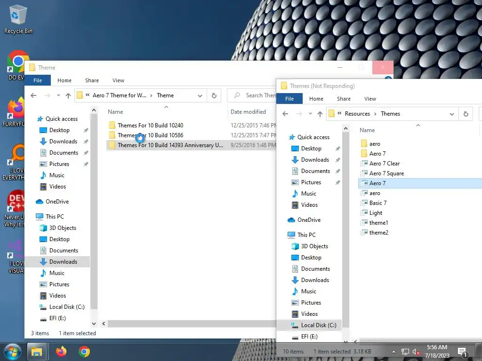Open File tab in Themes window
Image resolution: width=482 pixels, height=361 pixels.
tap(289, 99)
